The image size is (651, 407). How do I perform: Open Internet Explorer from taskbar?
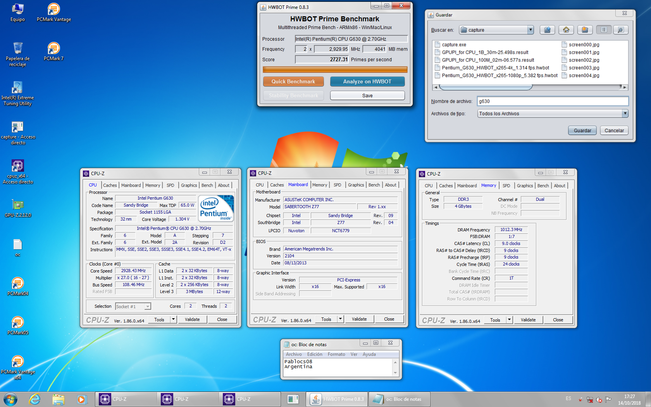click(x=35, y=399)
